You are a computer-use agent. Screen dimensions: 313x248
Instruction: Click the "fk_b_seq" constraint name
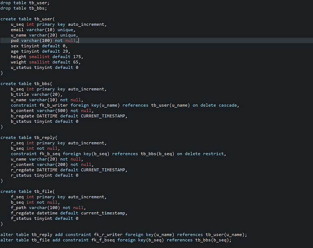[x=50, y=154]
